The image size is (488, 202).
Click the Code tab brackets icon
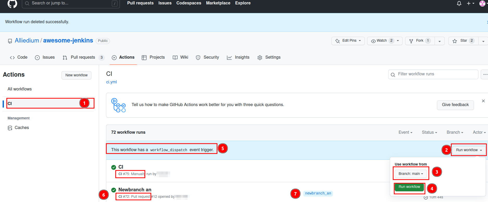coord(12,58)
